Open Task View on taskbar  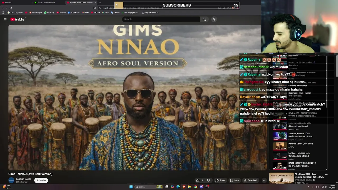[167, 187]
